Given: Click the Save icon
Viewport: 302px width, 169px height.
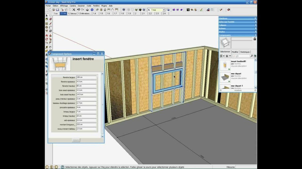Looking at the screenshot, I should [x=58, y=9].
